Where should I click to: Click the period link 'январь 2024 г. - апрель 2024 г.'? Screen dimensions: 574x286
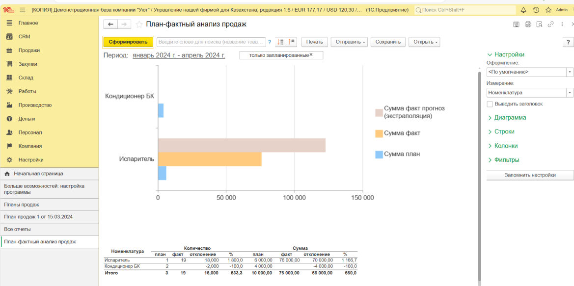coord(179,55)
